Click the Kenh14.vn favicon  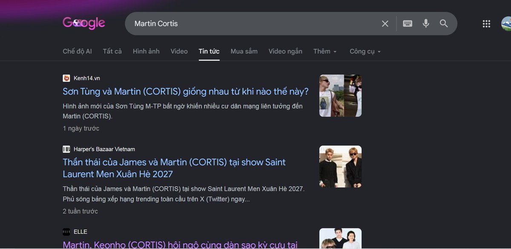(x=66, y=78)
